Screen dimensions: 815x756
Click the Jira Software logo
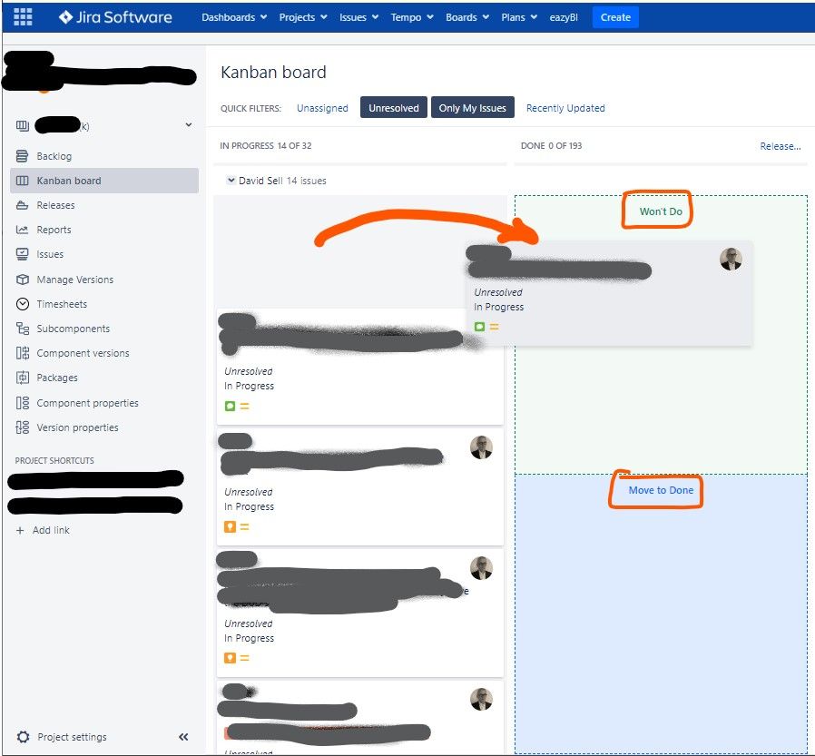point(115,17)
